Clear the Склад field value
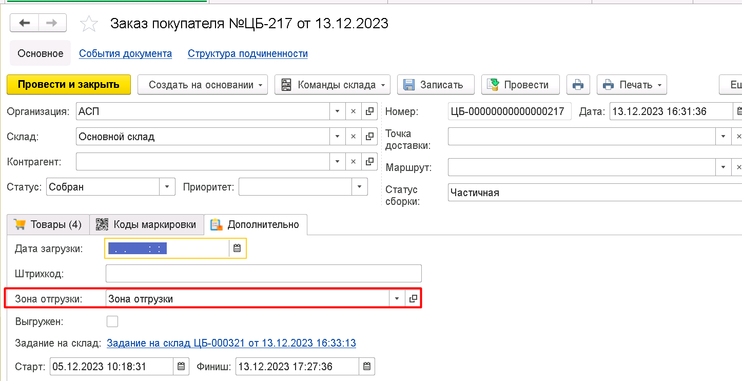742x381 pixels. 353,137
